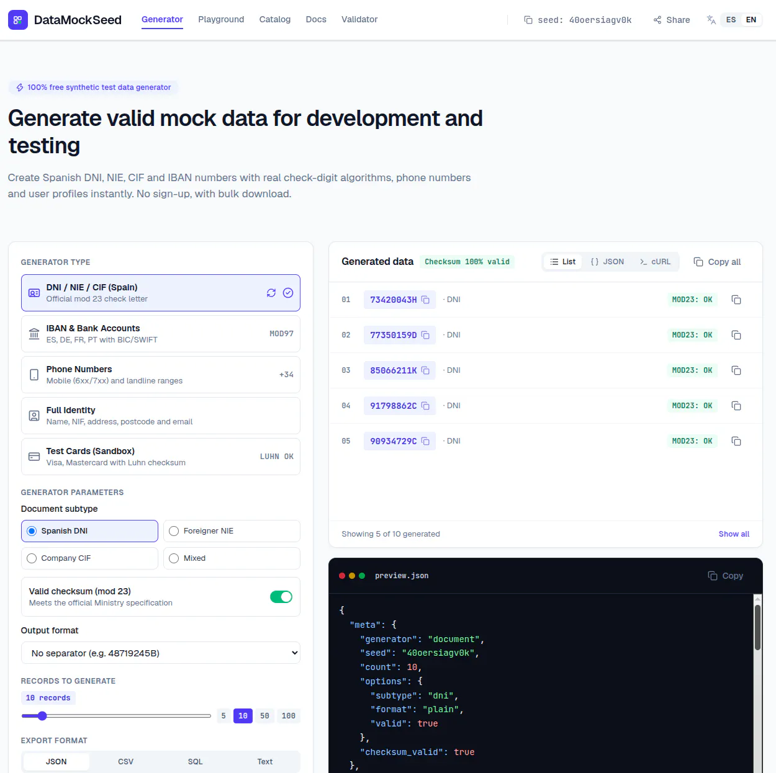Copy value 90934729C inline icon
Viewport: 776px width, 773px height.
[x=425, y=441]
